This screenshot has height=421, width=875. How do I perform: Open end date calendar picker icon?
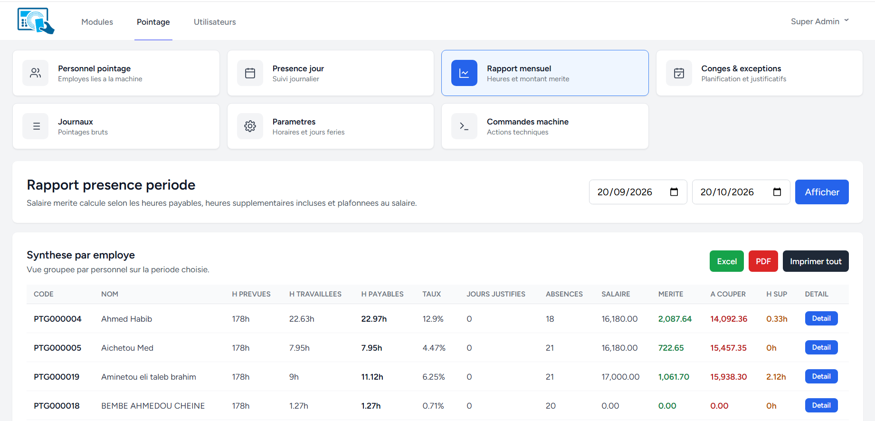click(777, 192)
